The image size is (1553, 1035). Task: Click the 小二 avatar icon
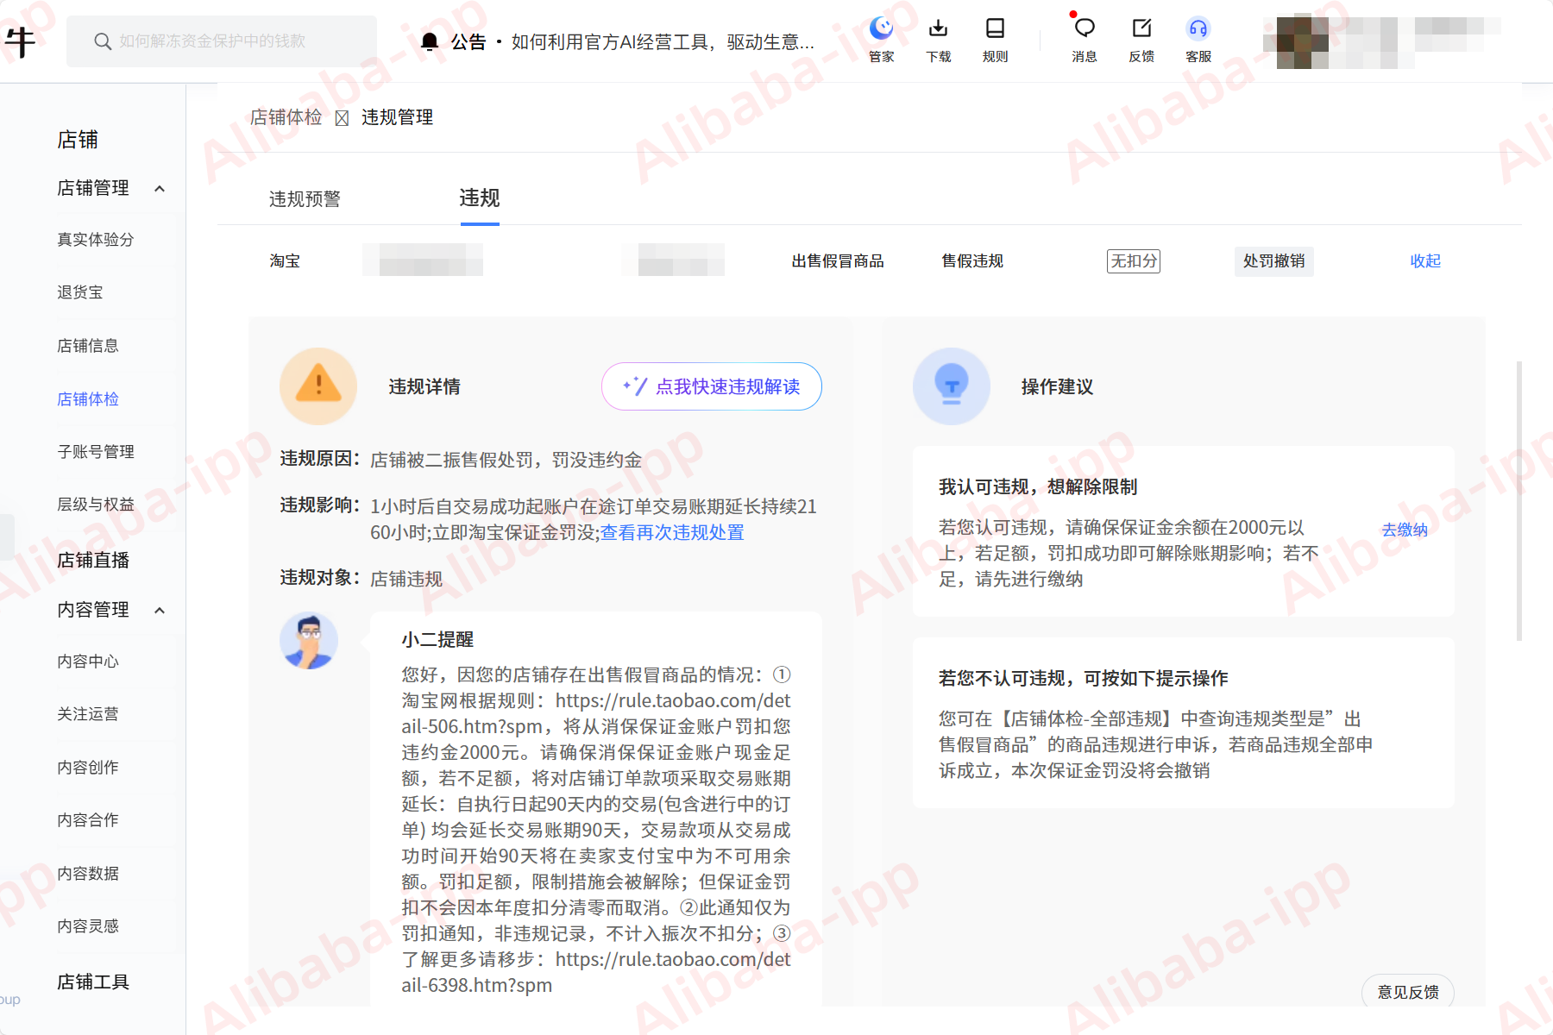point(309,641)
